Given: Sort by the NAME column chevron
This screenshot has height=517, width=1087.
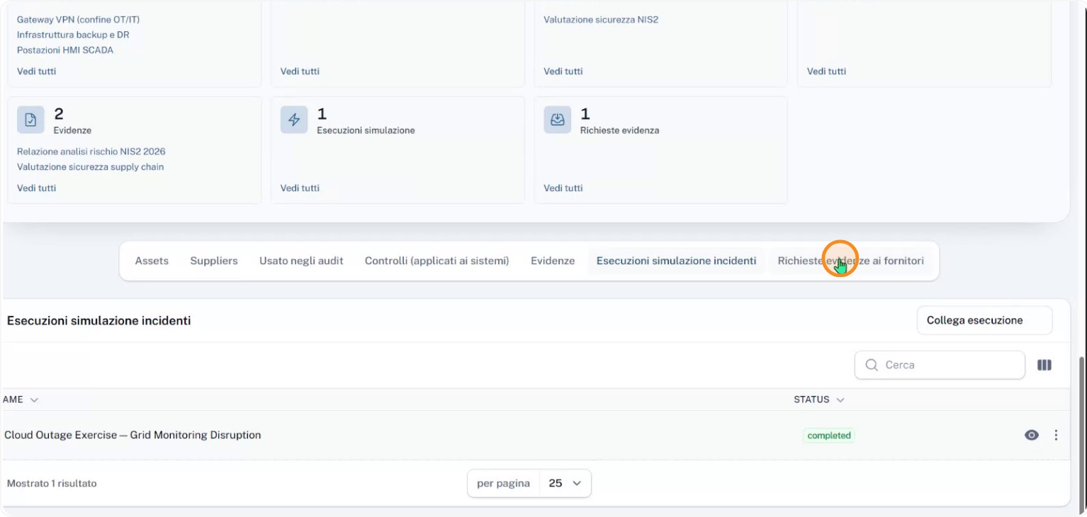Looking at the screenshot, I should (34, 400).
